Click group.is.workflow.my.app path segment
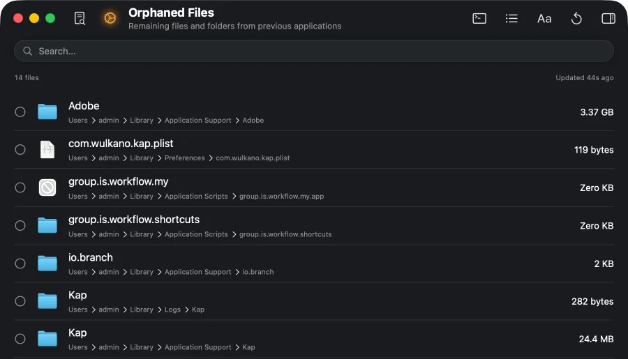This screenshot has height=359, width=628. point(282,196)
